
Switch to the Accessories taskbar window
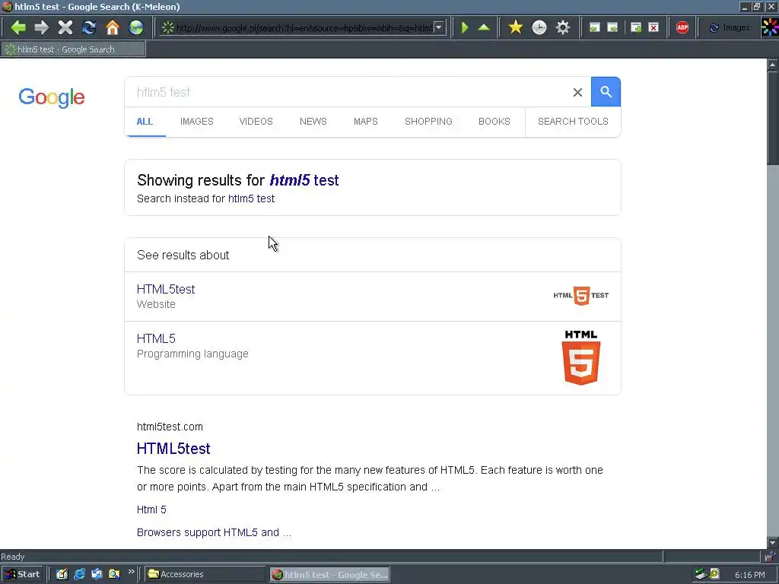205,574
